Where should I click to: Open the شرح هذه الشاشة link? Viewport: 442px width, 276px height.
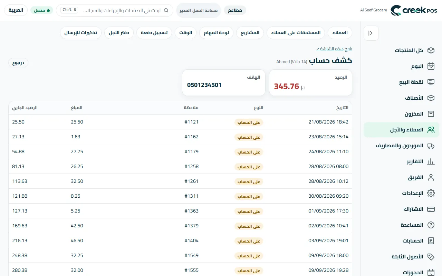[x=334, y=49]
